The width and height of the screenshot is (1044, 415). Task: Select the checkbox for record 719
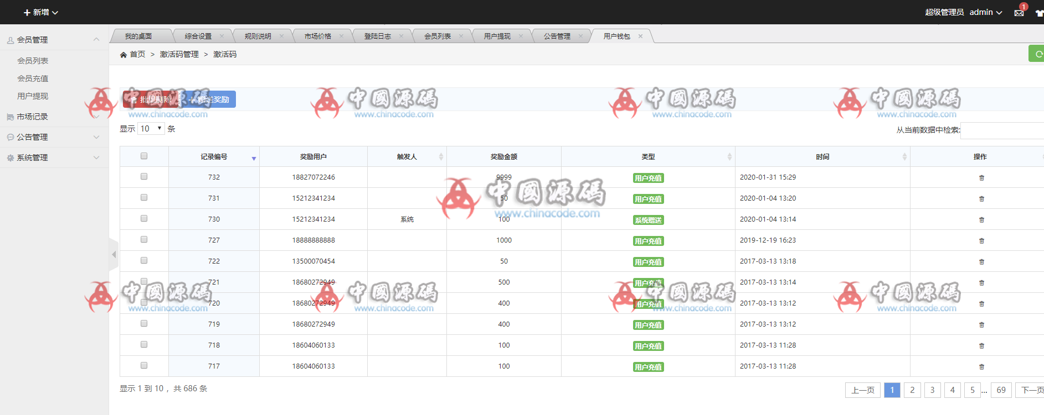pos(144,324)
